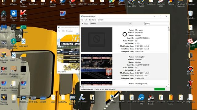
Task: Open the Steam desktop icon
Action: (63, 2)
